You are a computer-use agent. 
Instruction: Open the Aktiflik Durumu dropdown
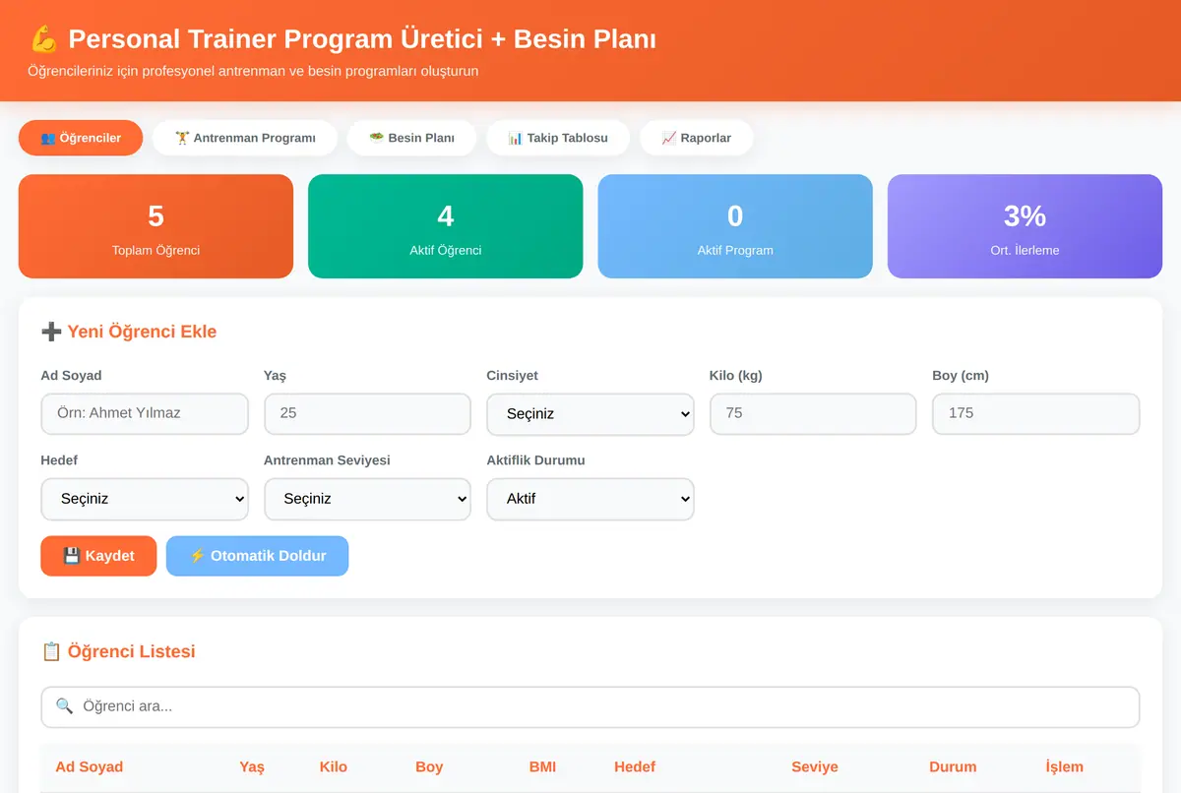pyautogui.click(x=590, y=499)
